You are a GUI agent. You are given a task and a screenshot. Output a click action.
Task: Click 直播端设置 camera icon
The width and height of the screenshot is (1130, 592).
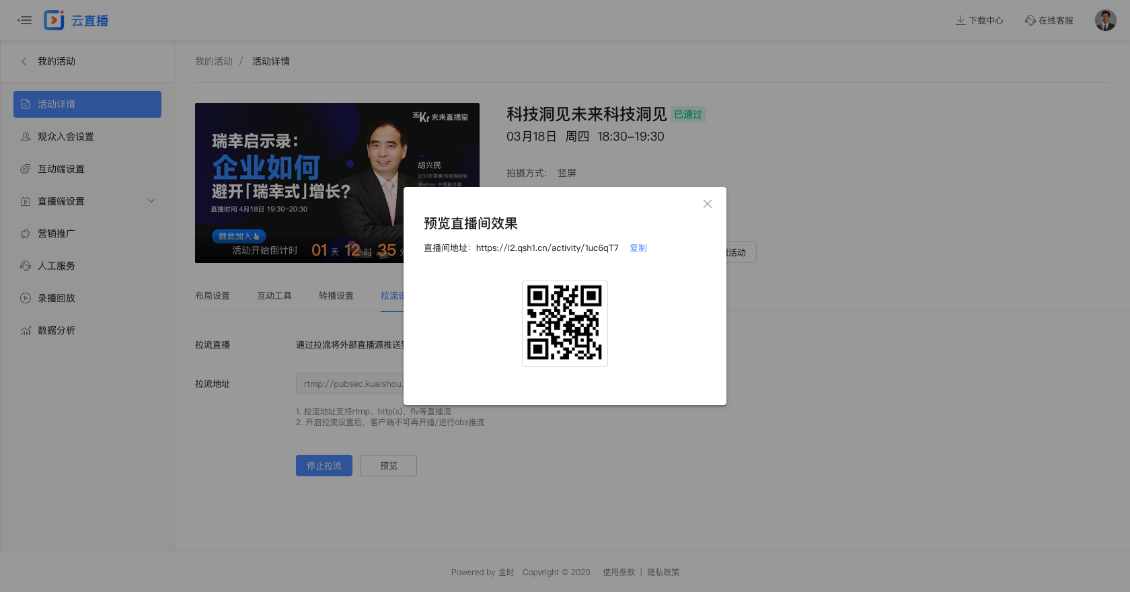pos(26,201)
